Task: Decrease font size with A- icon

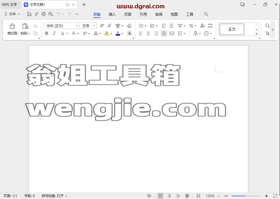Action: point(110,26)
